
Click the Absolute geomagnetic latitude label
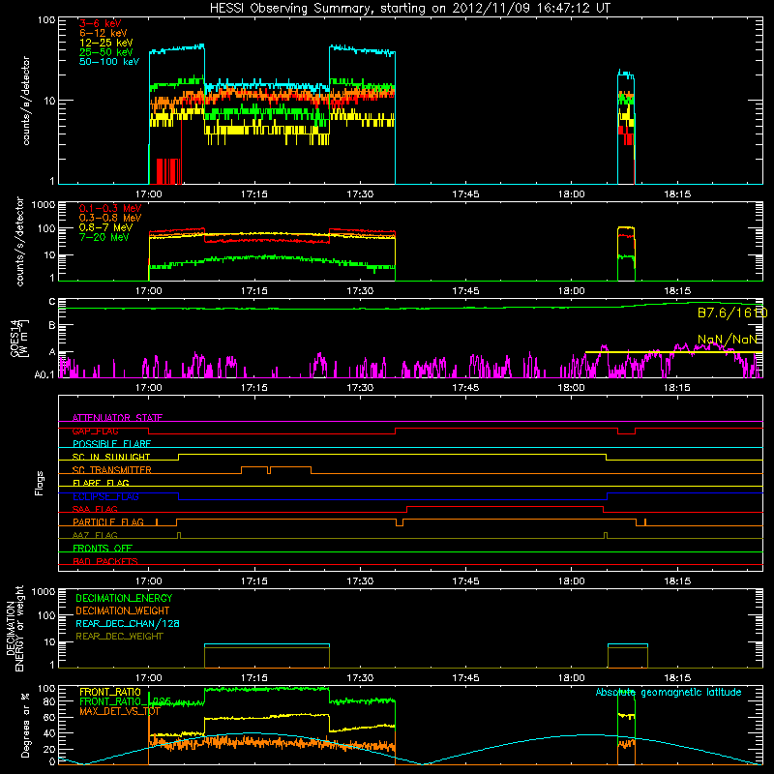pyautogui.click(x=669, y=692)
